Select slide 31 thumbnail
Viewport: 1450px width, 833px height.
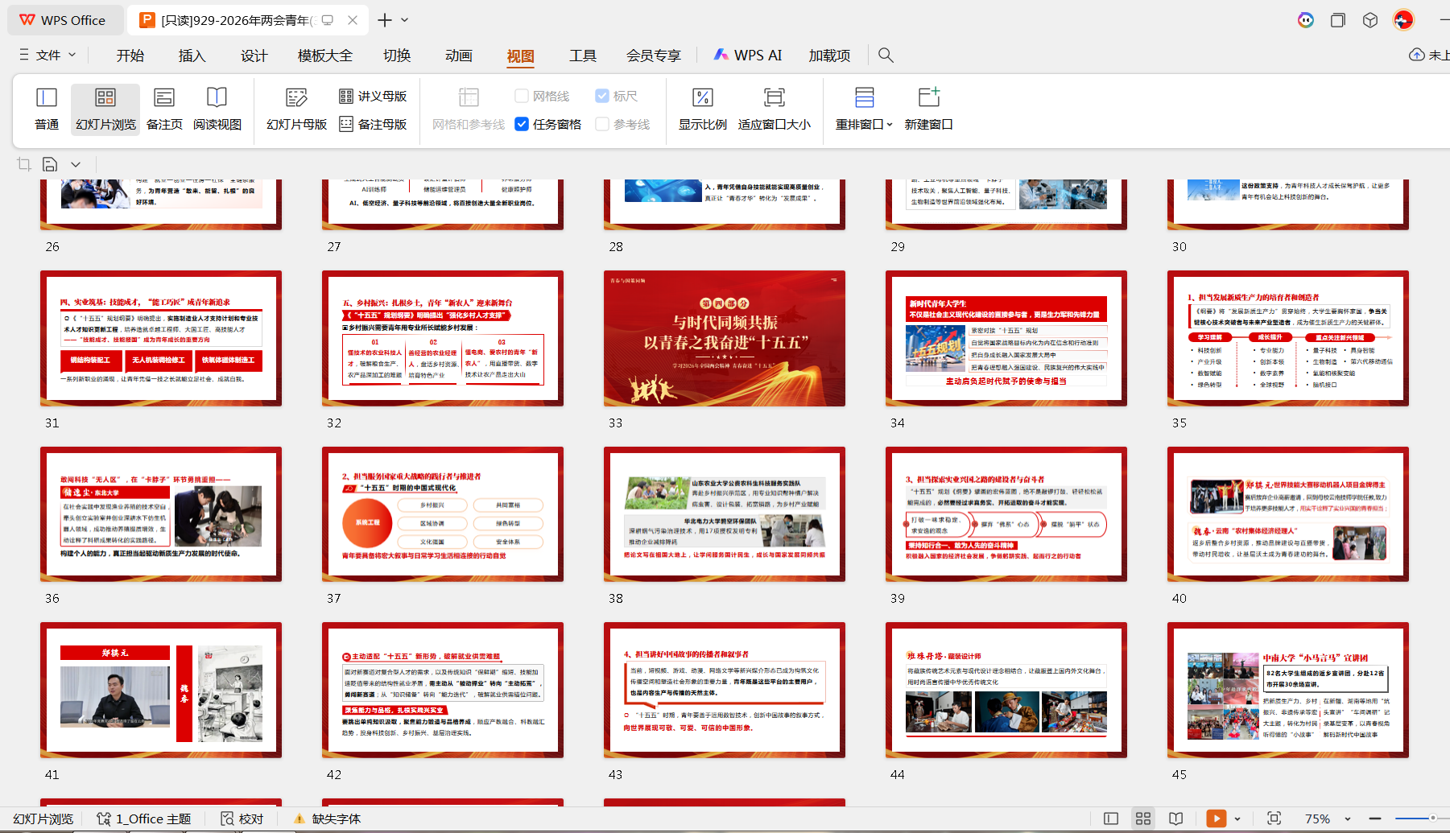pyautogui.click(x=161, y=338)
